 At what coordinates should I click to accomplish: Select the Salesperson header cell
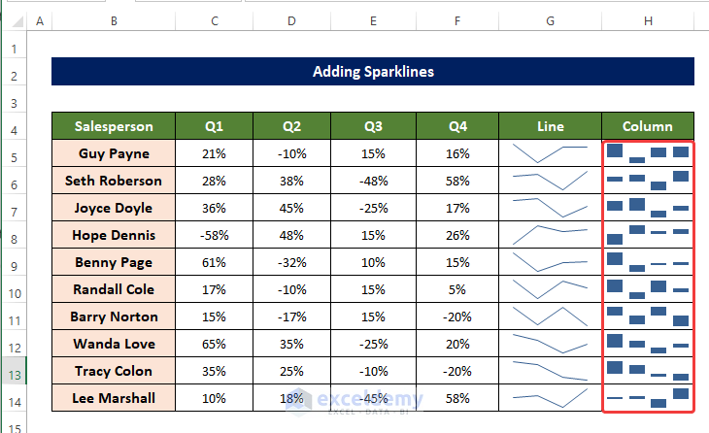point(114,126)
